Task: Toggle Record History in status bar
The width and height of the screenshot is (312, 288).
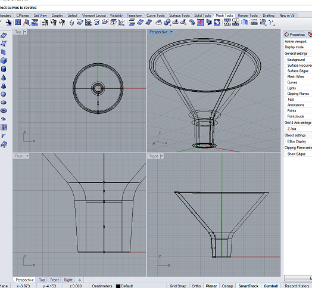Action: 297,286
